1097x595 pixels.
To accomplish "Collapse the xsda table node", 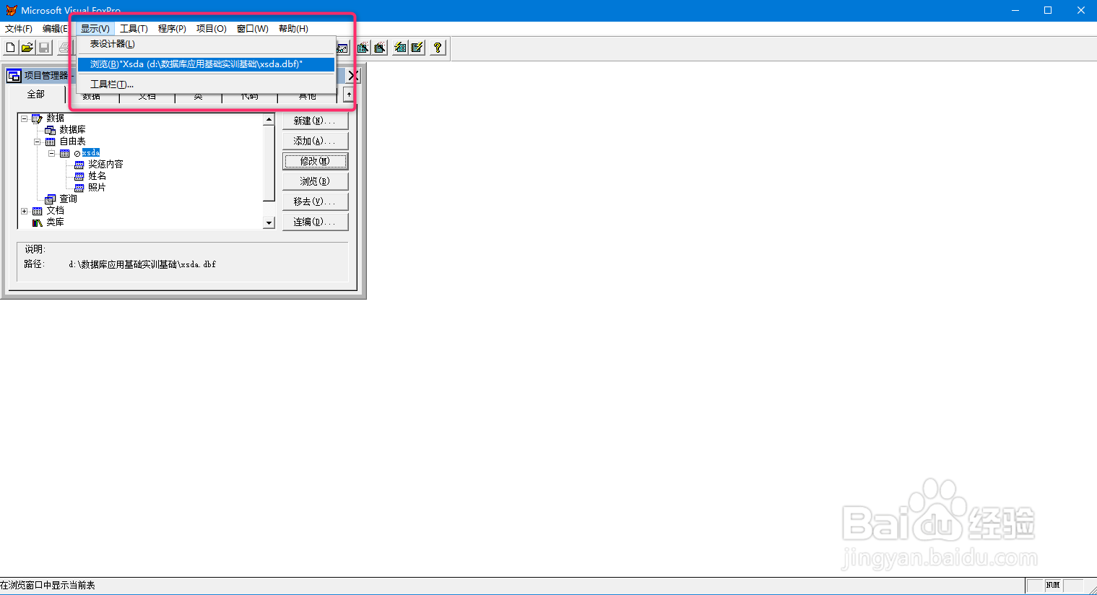I will click(x=51, y=153).
